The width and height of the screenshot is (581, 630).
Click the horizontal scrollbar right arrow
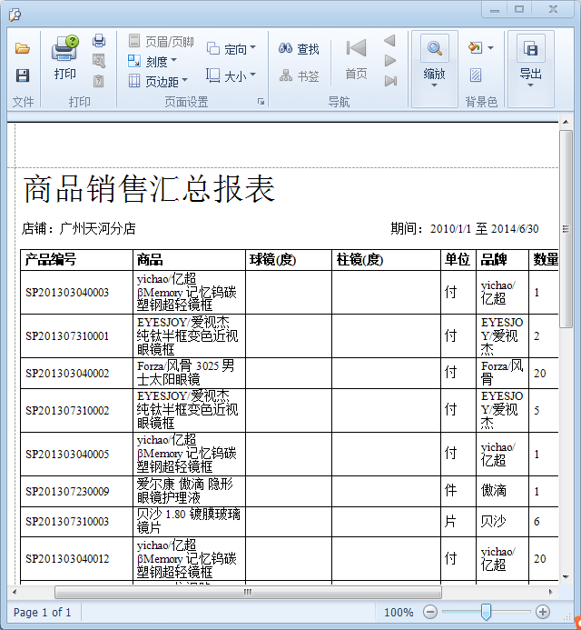pos(550,592)
